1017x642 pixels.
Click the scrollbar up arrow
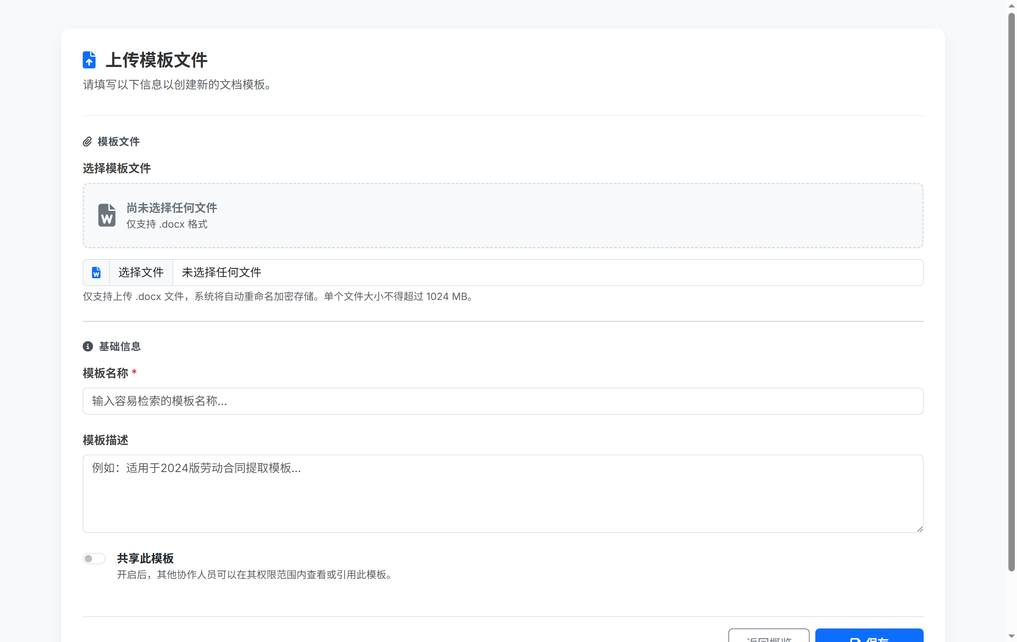(1012, 6)
